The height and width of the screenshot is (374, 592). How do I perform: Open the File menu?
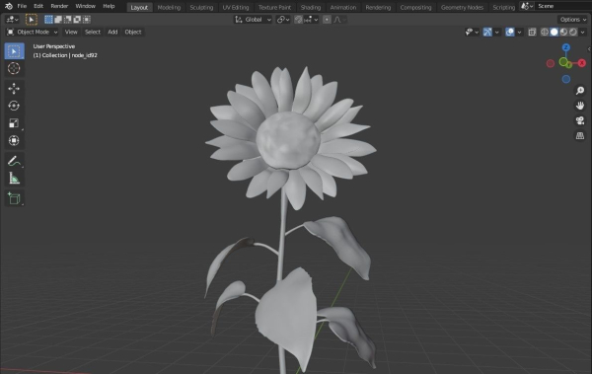coord(22,6)
